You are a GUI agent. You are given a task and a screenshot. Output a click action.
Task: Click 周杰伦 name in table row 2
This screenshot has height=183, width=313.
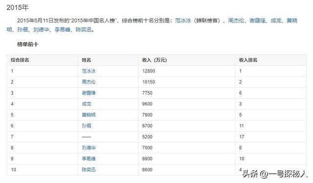(89, 82)
